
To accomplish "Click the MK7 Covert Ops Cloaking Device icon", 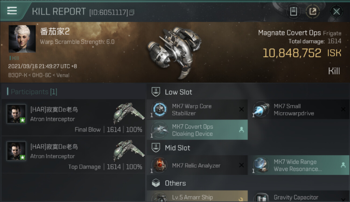I will click(x=159, y=130).
